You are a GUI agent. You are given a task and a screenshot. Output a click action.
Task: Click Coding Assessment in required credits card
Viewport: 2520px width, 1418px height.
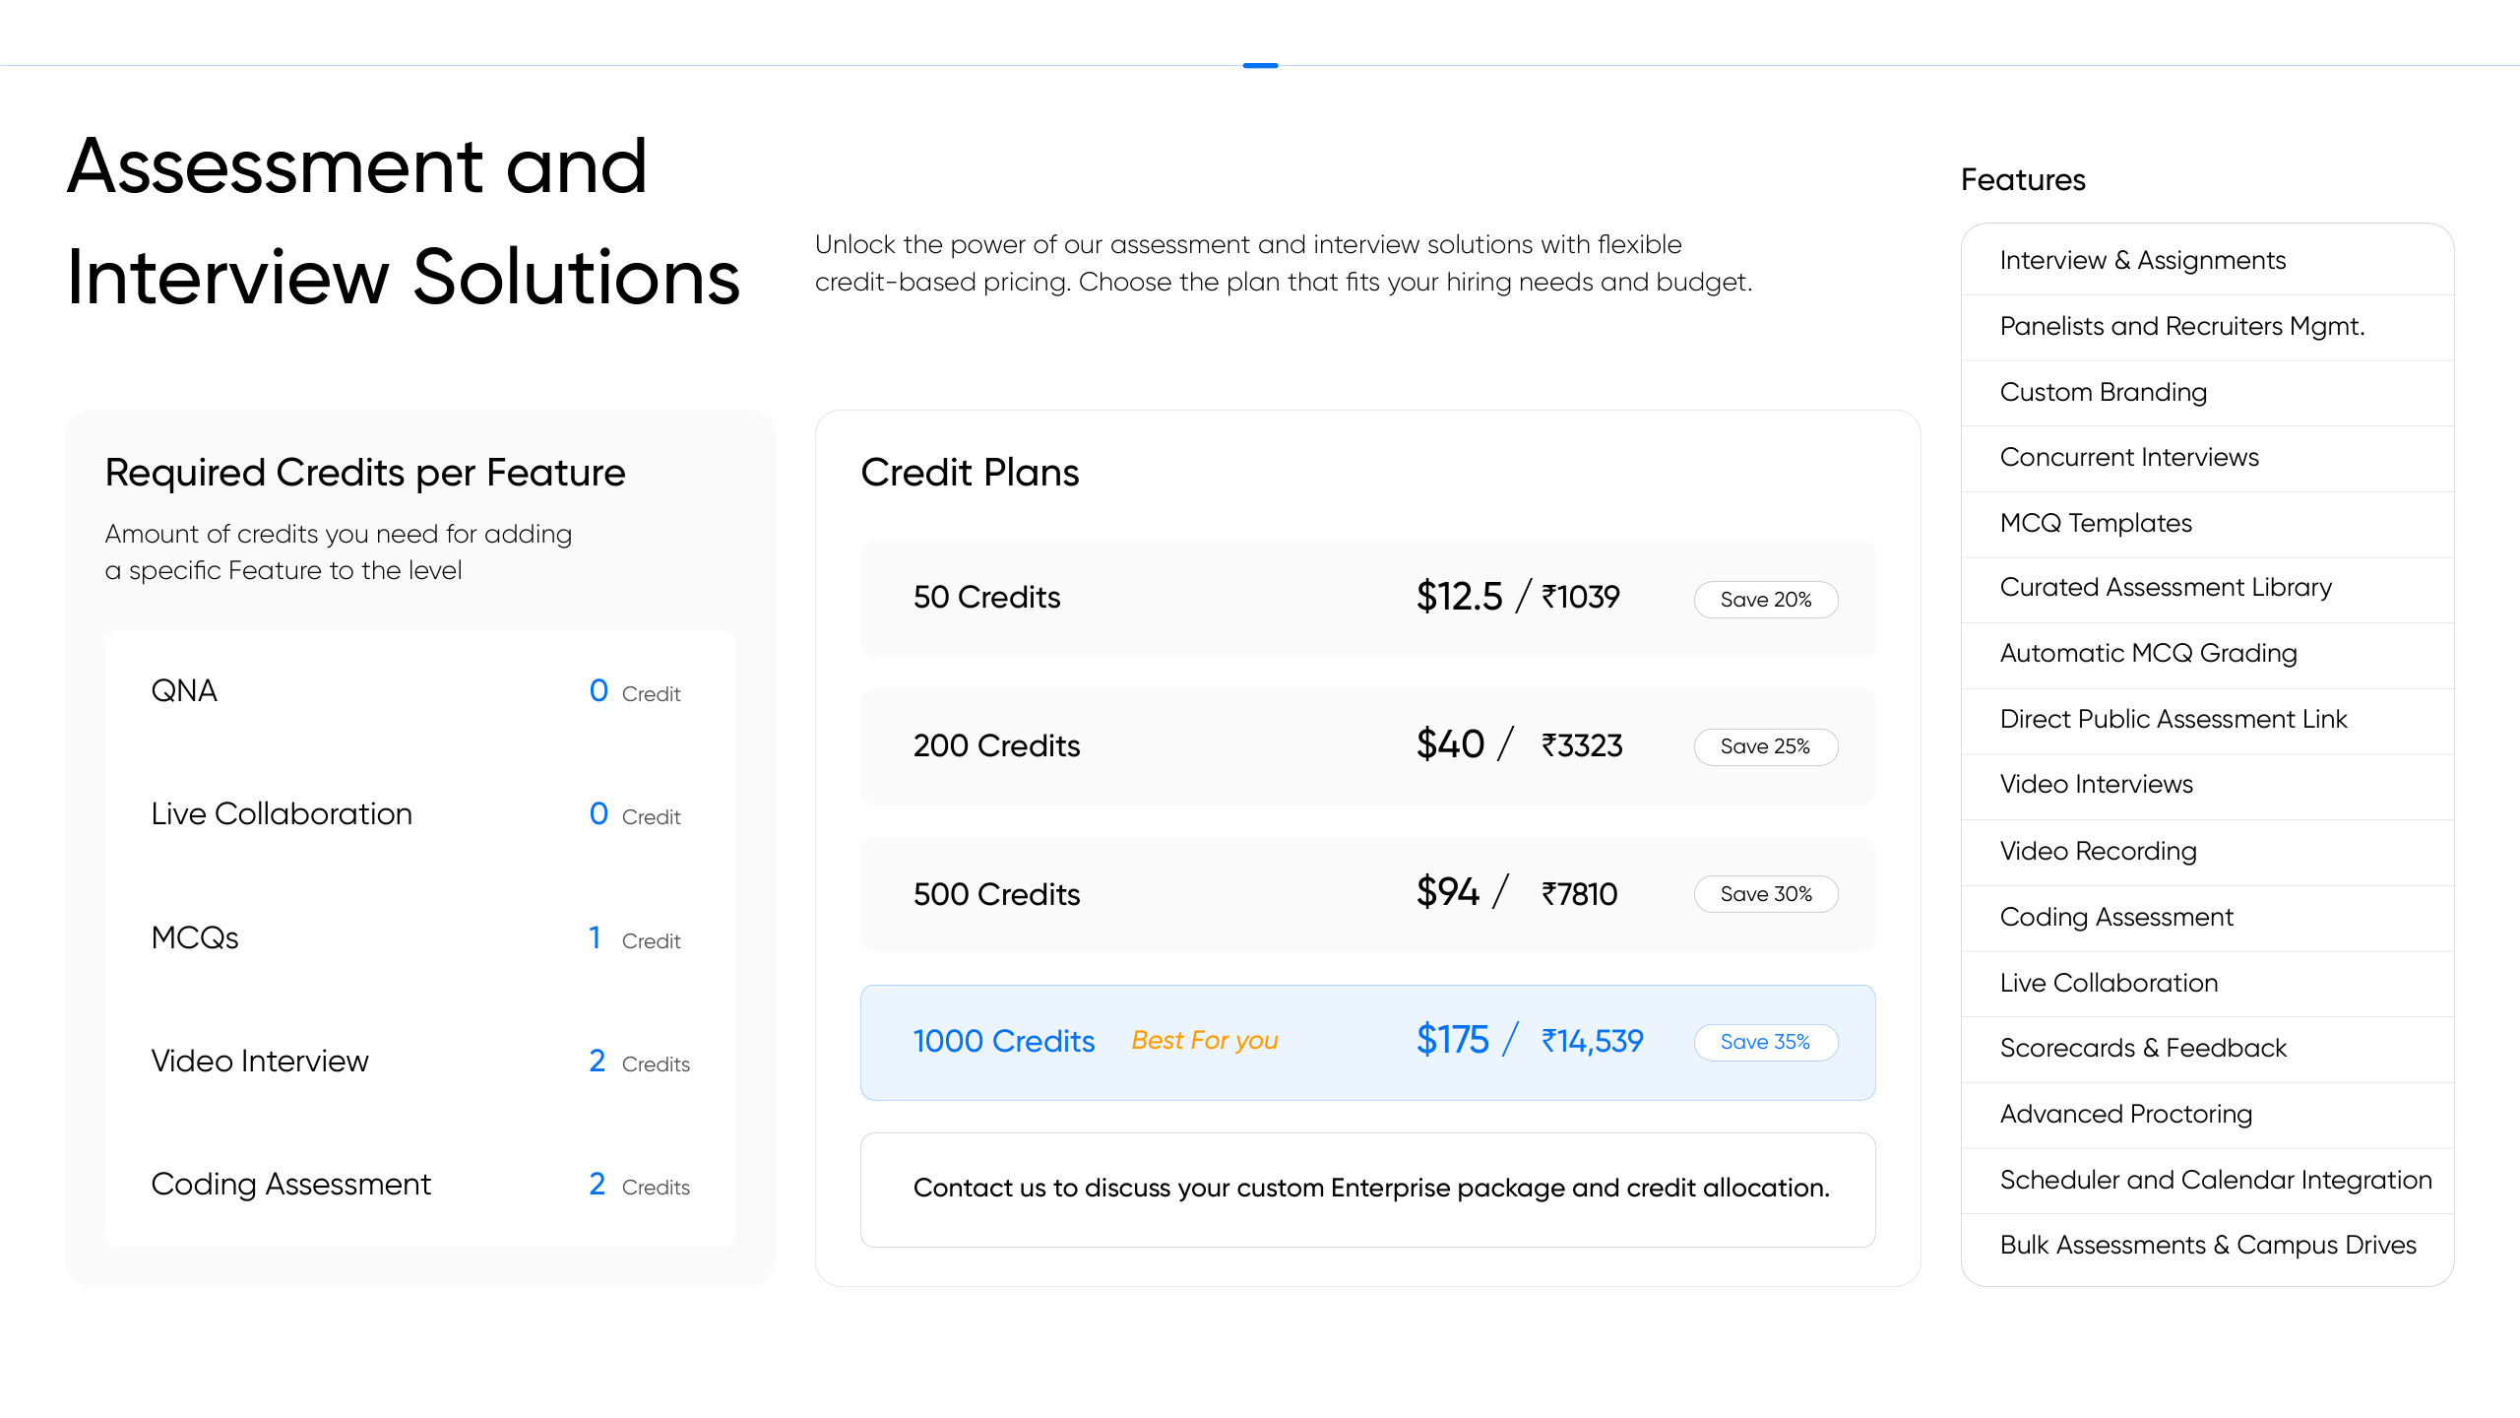coord(420,1185)
